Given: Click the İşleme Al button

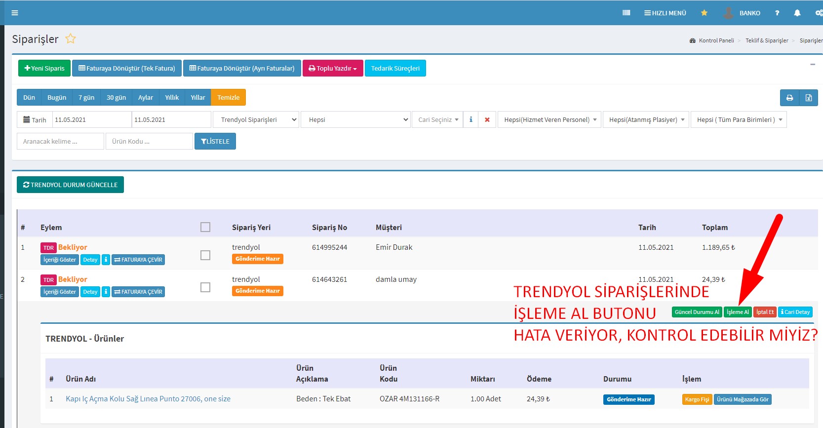Looking at the screenshot, I should pyautogui.click(x=738, y=312).
